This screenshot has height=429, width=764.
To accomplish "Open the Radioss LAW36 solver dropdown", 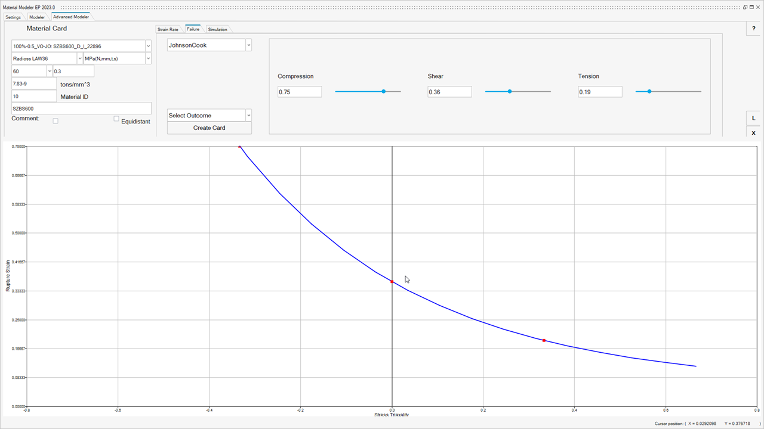I will pos(80,58).
